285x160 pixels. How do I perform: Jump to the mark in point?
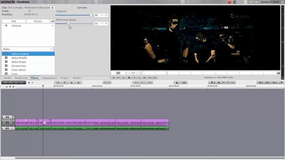coord(150,77)
